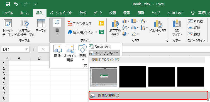Click オンライン画像 button
This screenshot has width=210, height=102.
click(70, 53)
